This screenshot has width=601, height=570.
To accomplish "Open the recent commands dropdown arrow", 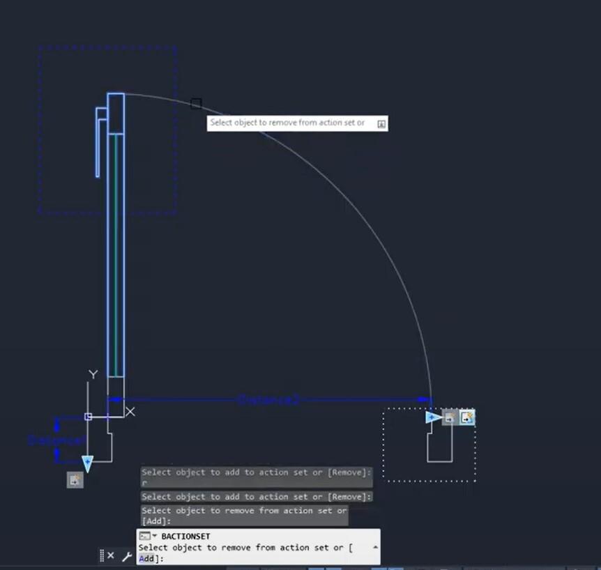I will point(153,536).
